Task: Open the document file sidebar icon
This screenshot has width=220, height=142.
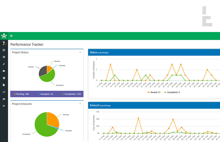Action: pyautogui.click(x=4, y=85)
